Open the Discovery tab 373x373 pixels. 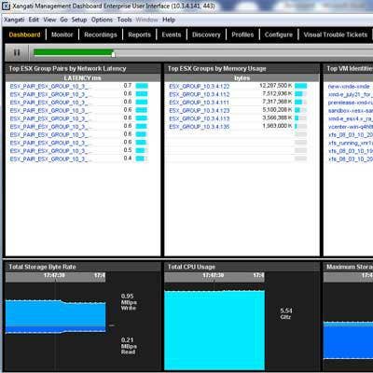pos(206,35)
